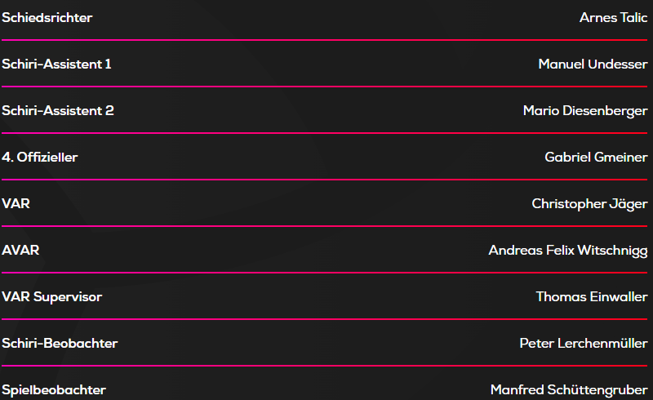
Task: Select VAR official Christopher Jäger
Action: [x=589, y=204]
